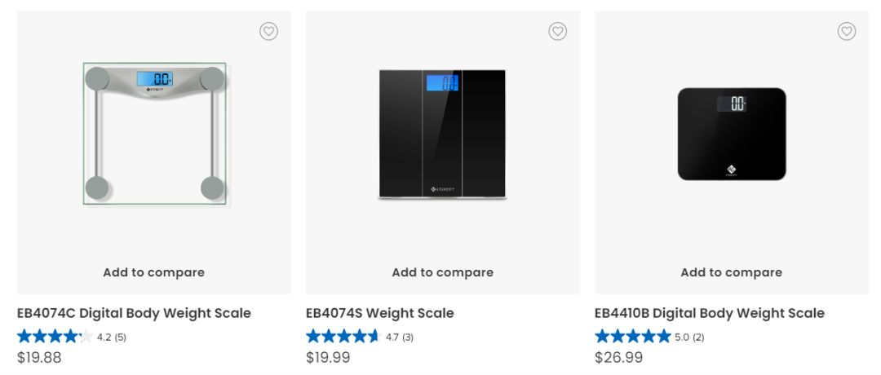Click the $19.88 price
The height and width of the screenshot is (375, 881).
click(39, 357)
